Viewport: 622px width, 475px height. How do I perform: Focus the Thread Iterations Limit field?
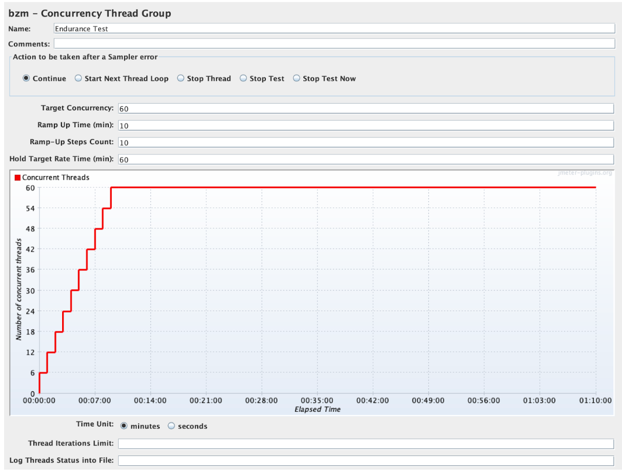pos(365,444)
